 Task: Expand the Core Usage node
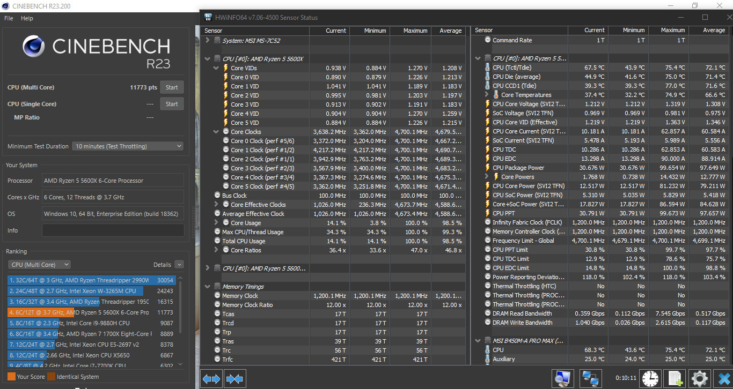[x=216, y=223]
